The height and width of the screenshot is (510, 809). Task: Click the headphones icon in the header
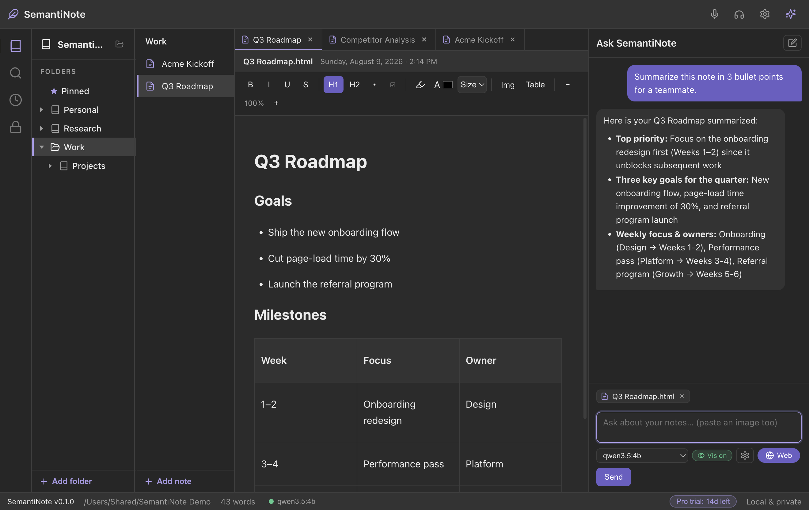(739, 14)
